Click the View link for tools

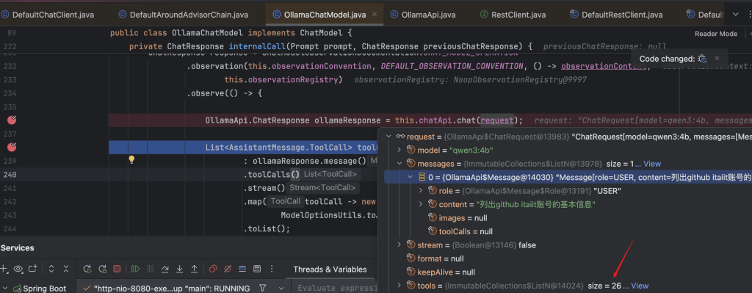coord(640,286)
